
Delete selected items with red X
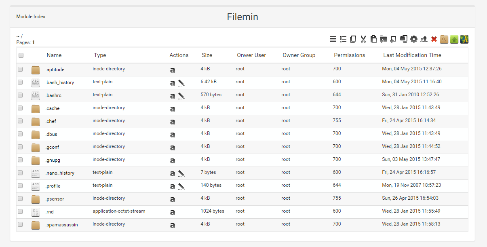(434, 39)
